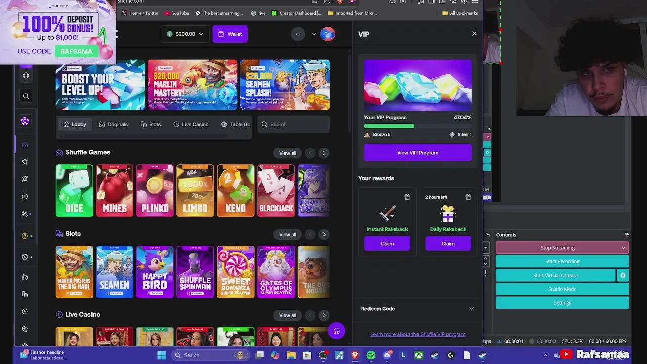Pop out the OBS Controls dock

627,235
